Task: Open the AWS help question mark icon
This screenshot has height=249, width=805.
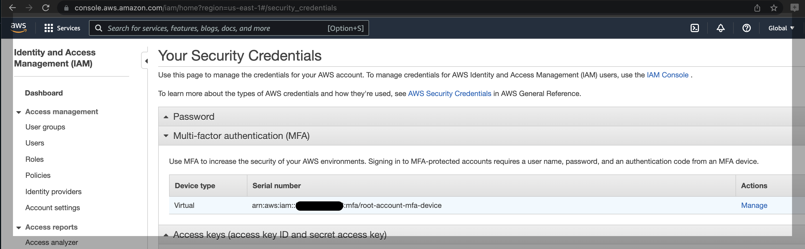Action: 747,28
